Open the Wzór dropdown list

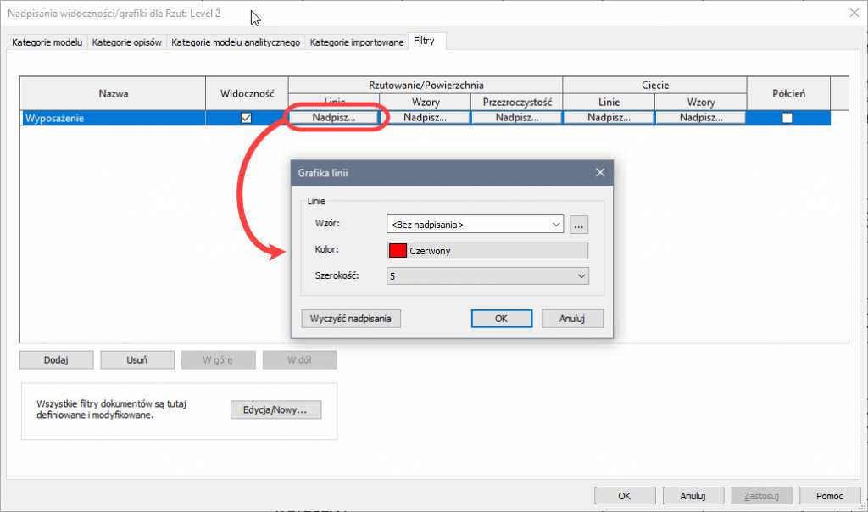(556, 225)
